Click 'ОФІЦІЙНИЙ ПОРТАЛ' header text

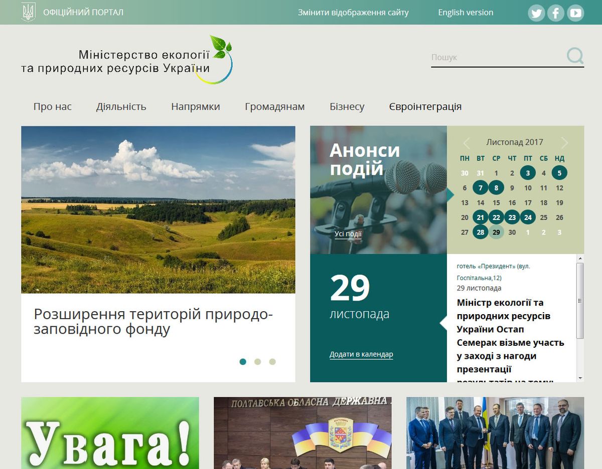(x=83, y=13)
